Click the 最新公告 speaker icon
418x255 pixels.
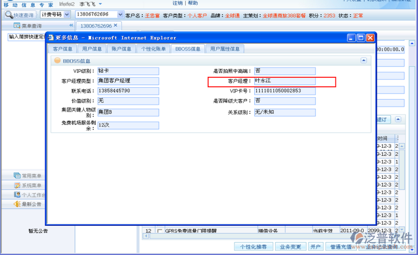tap(17, 204)
